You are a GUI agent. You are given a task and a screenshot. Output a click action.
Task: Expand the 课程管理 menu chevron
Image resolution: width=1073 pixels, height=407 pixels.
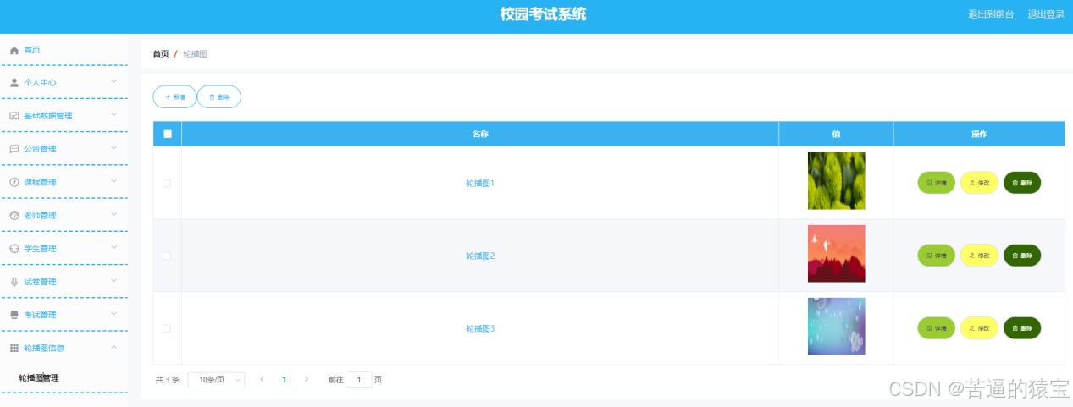pos(114,181)
